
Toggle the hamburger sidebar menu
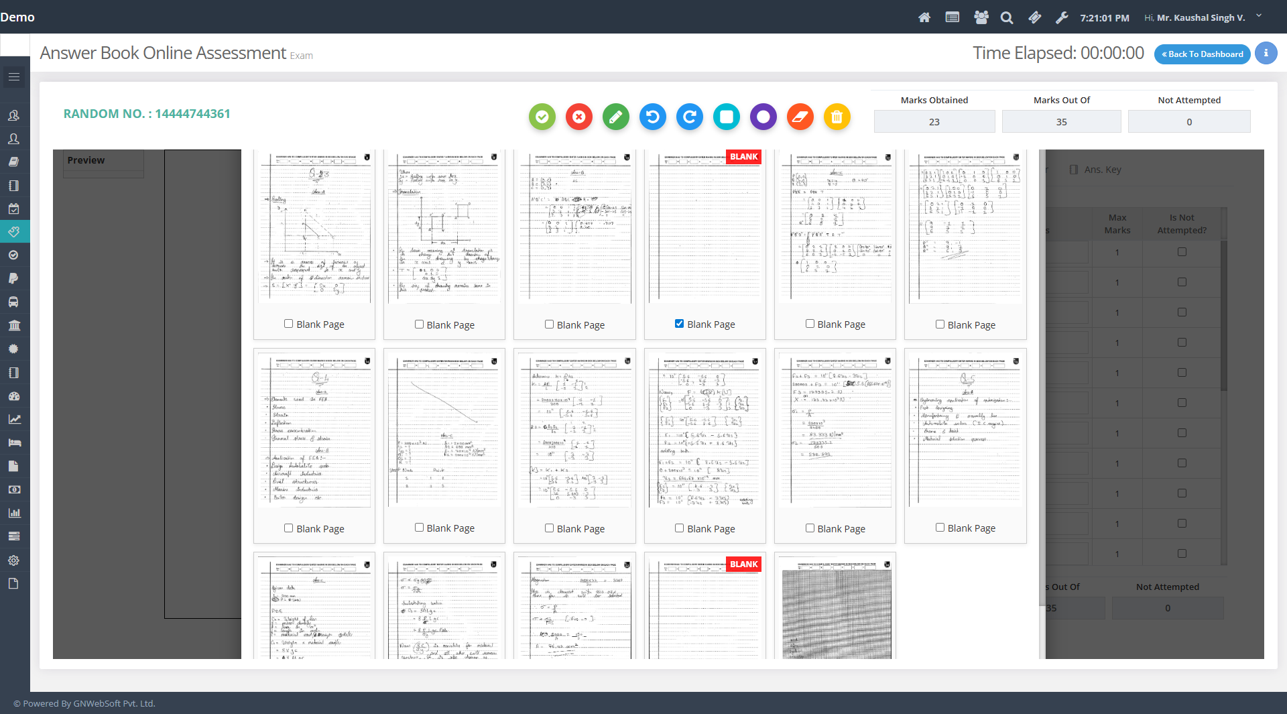(x=14, y=77)
